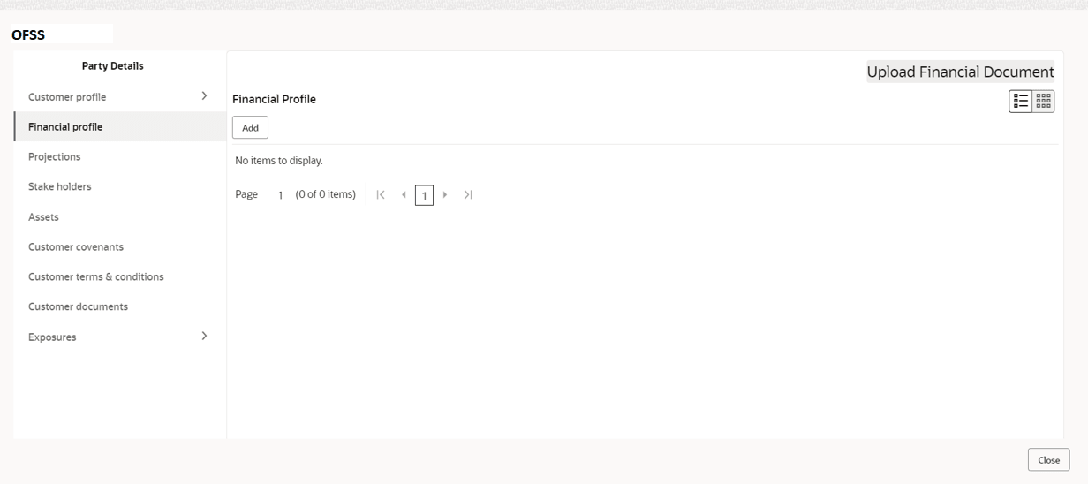The image size is (1088, 484).
Task: Go to first page of results
Action: [x=381, y=195]
